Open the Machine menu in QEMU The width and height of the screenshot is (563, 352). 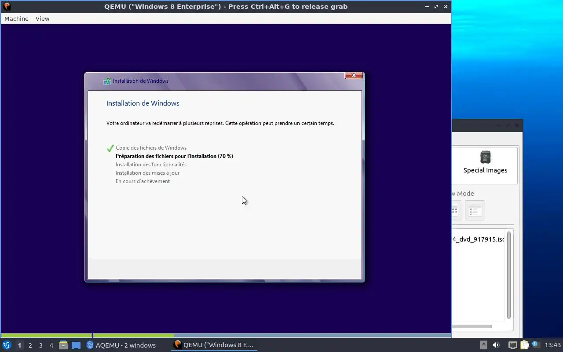[x=16, y=18]
